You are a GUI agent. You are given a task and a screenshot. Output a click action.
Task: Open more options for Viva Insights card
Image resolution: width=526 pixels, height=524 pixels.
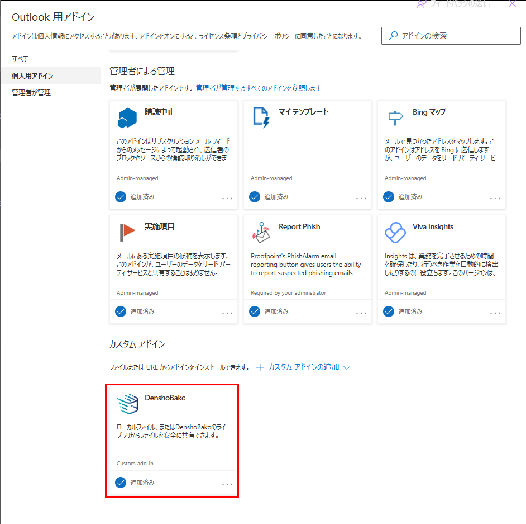point(495,313)
